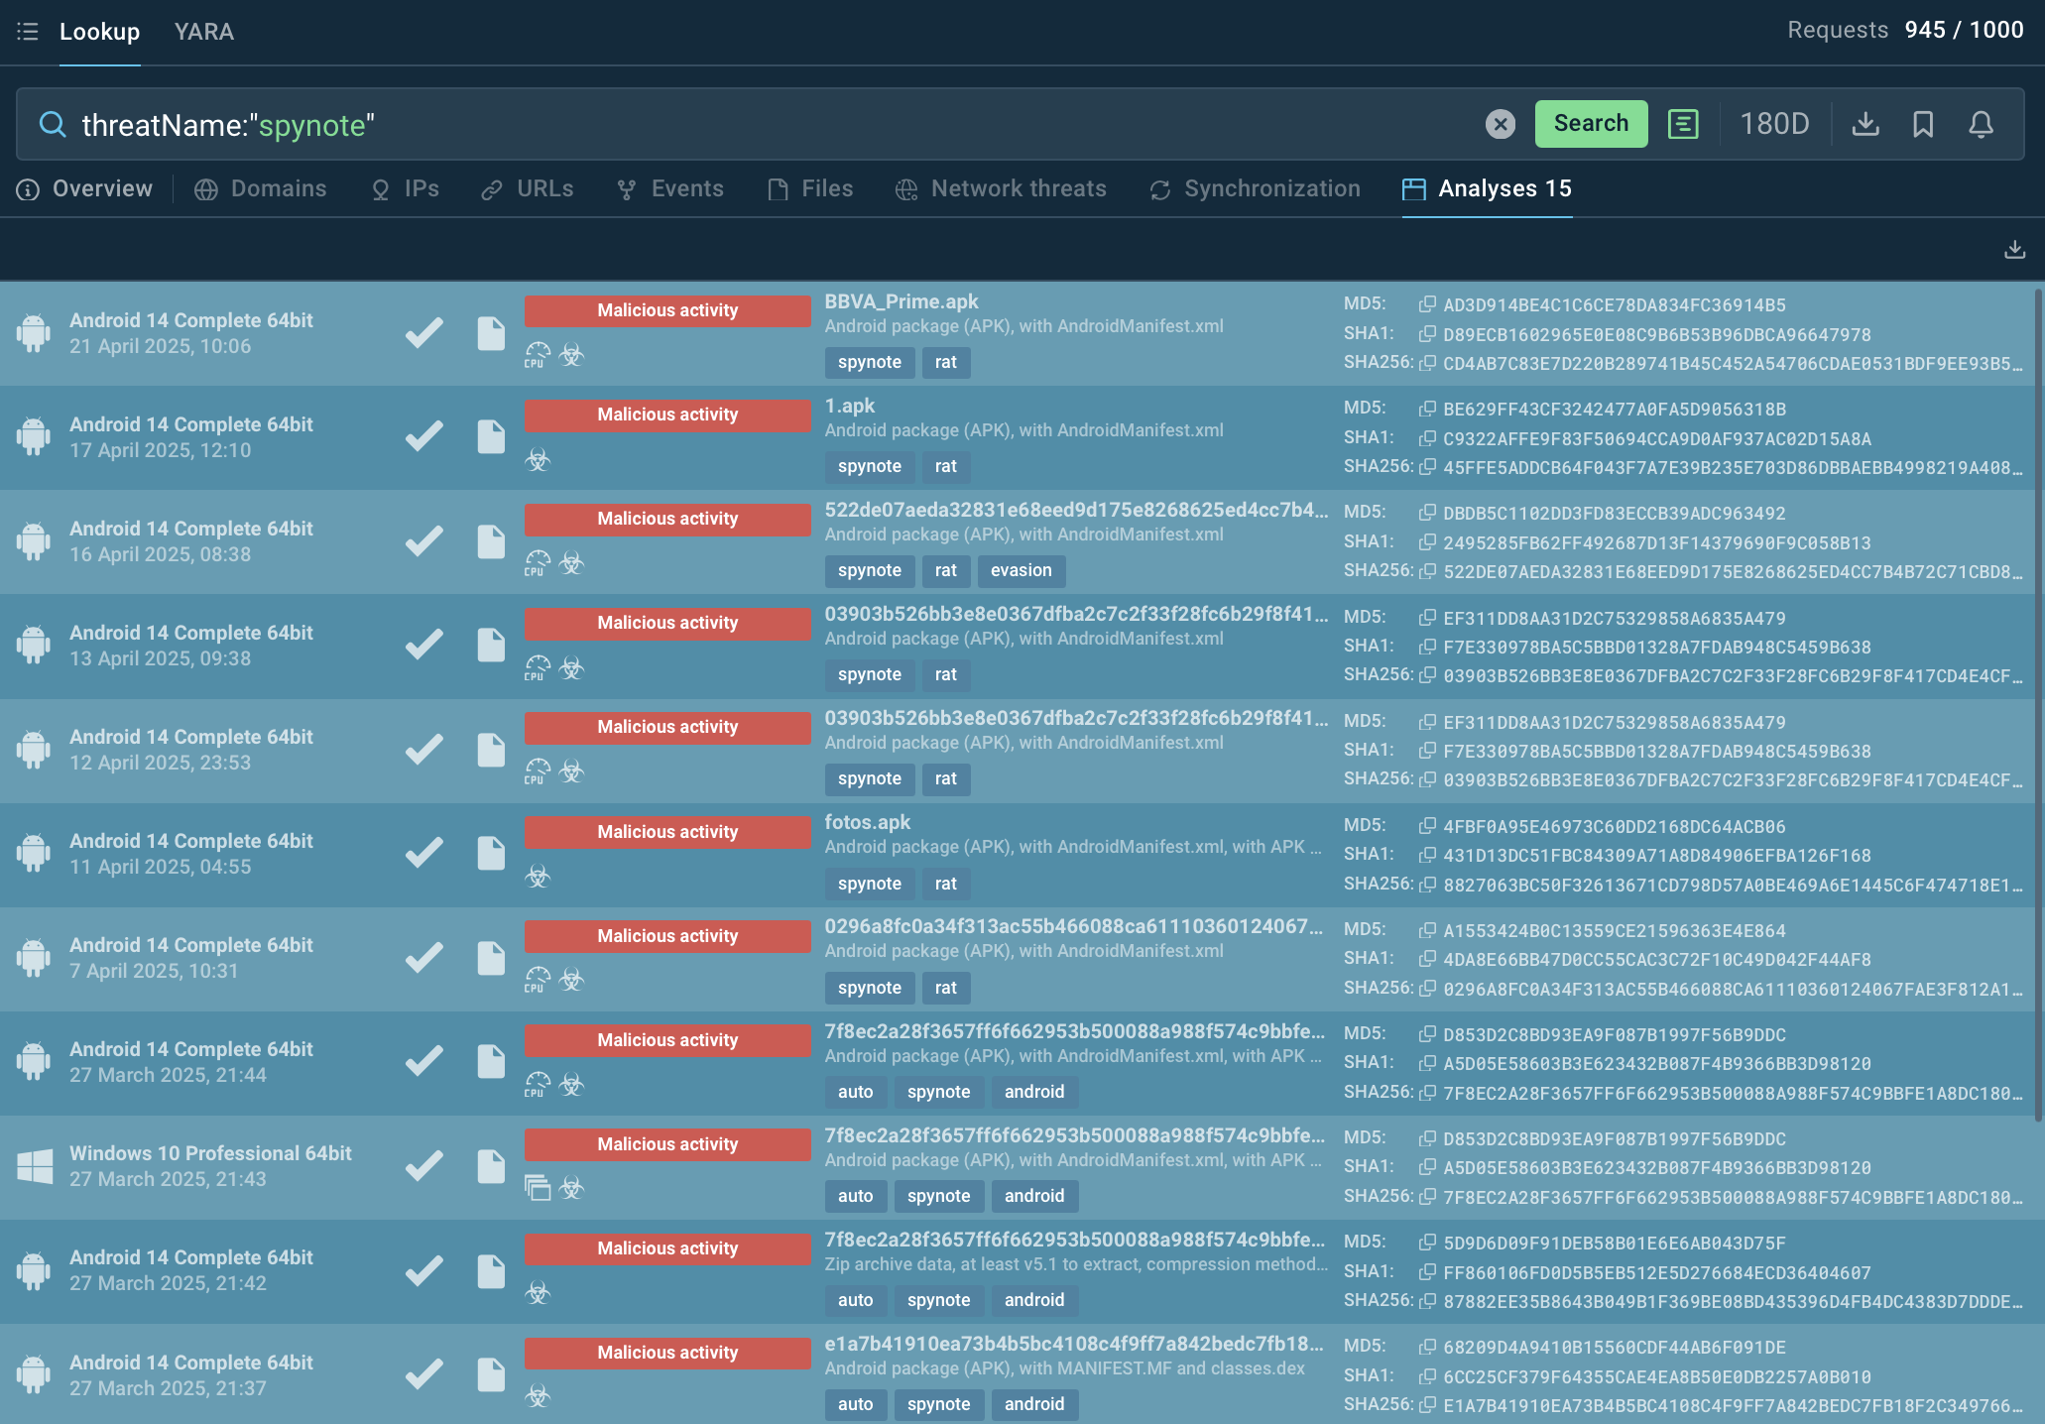
Task: Click the green Search button
Action: (x=1591, y=124)
